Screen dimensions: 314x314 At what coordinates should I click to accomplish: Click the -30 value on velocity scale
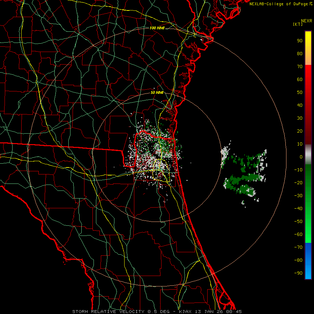[298, 196]
